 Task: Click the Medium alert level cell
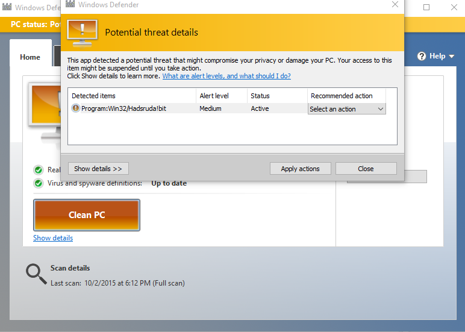point(210,108)
